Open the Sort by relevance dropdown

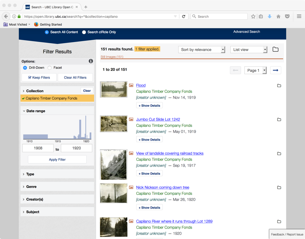tap(202, 50)
